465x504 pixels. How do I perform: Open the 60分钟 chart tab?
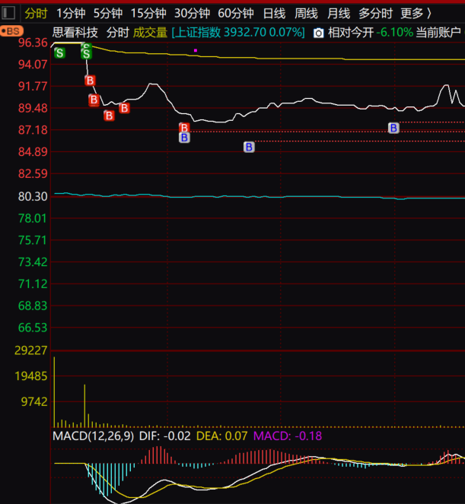(236, 14)
